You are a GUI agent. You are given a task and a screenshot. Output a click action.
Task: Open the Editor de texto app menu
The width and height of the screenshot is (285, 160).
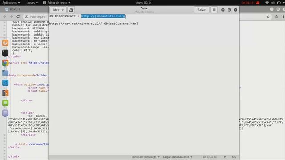click(57, 3)
